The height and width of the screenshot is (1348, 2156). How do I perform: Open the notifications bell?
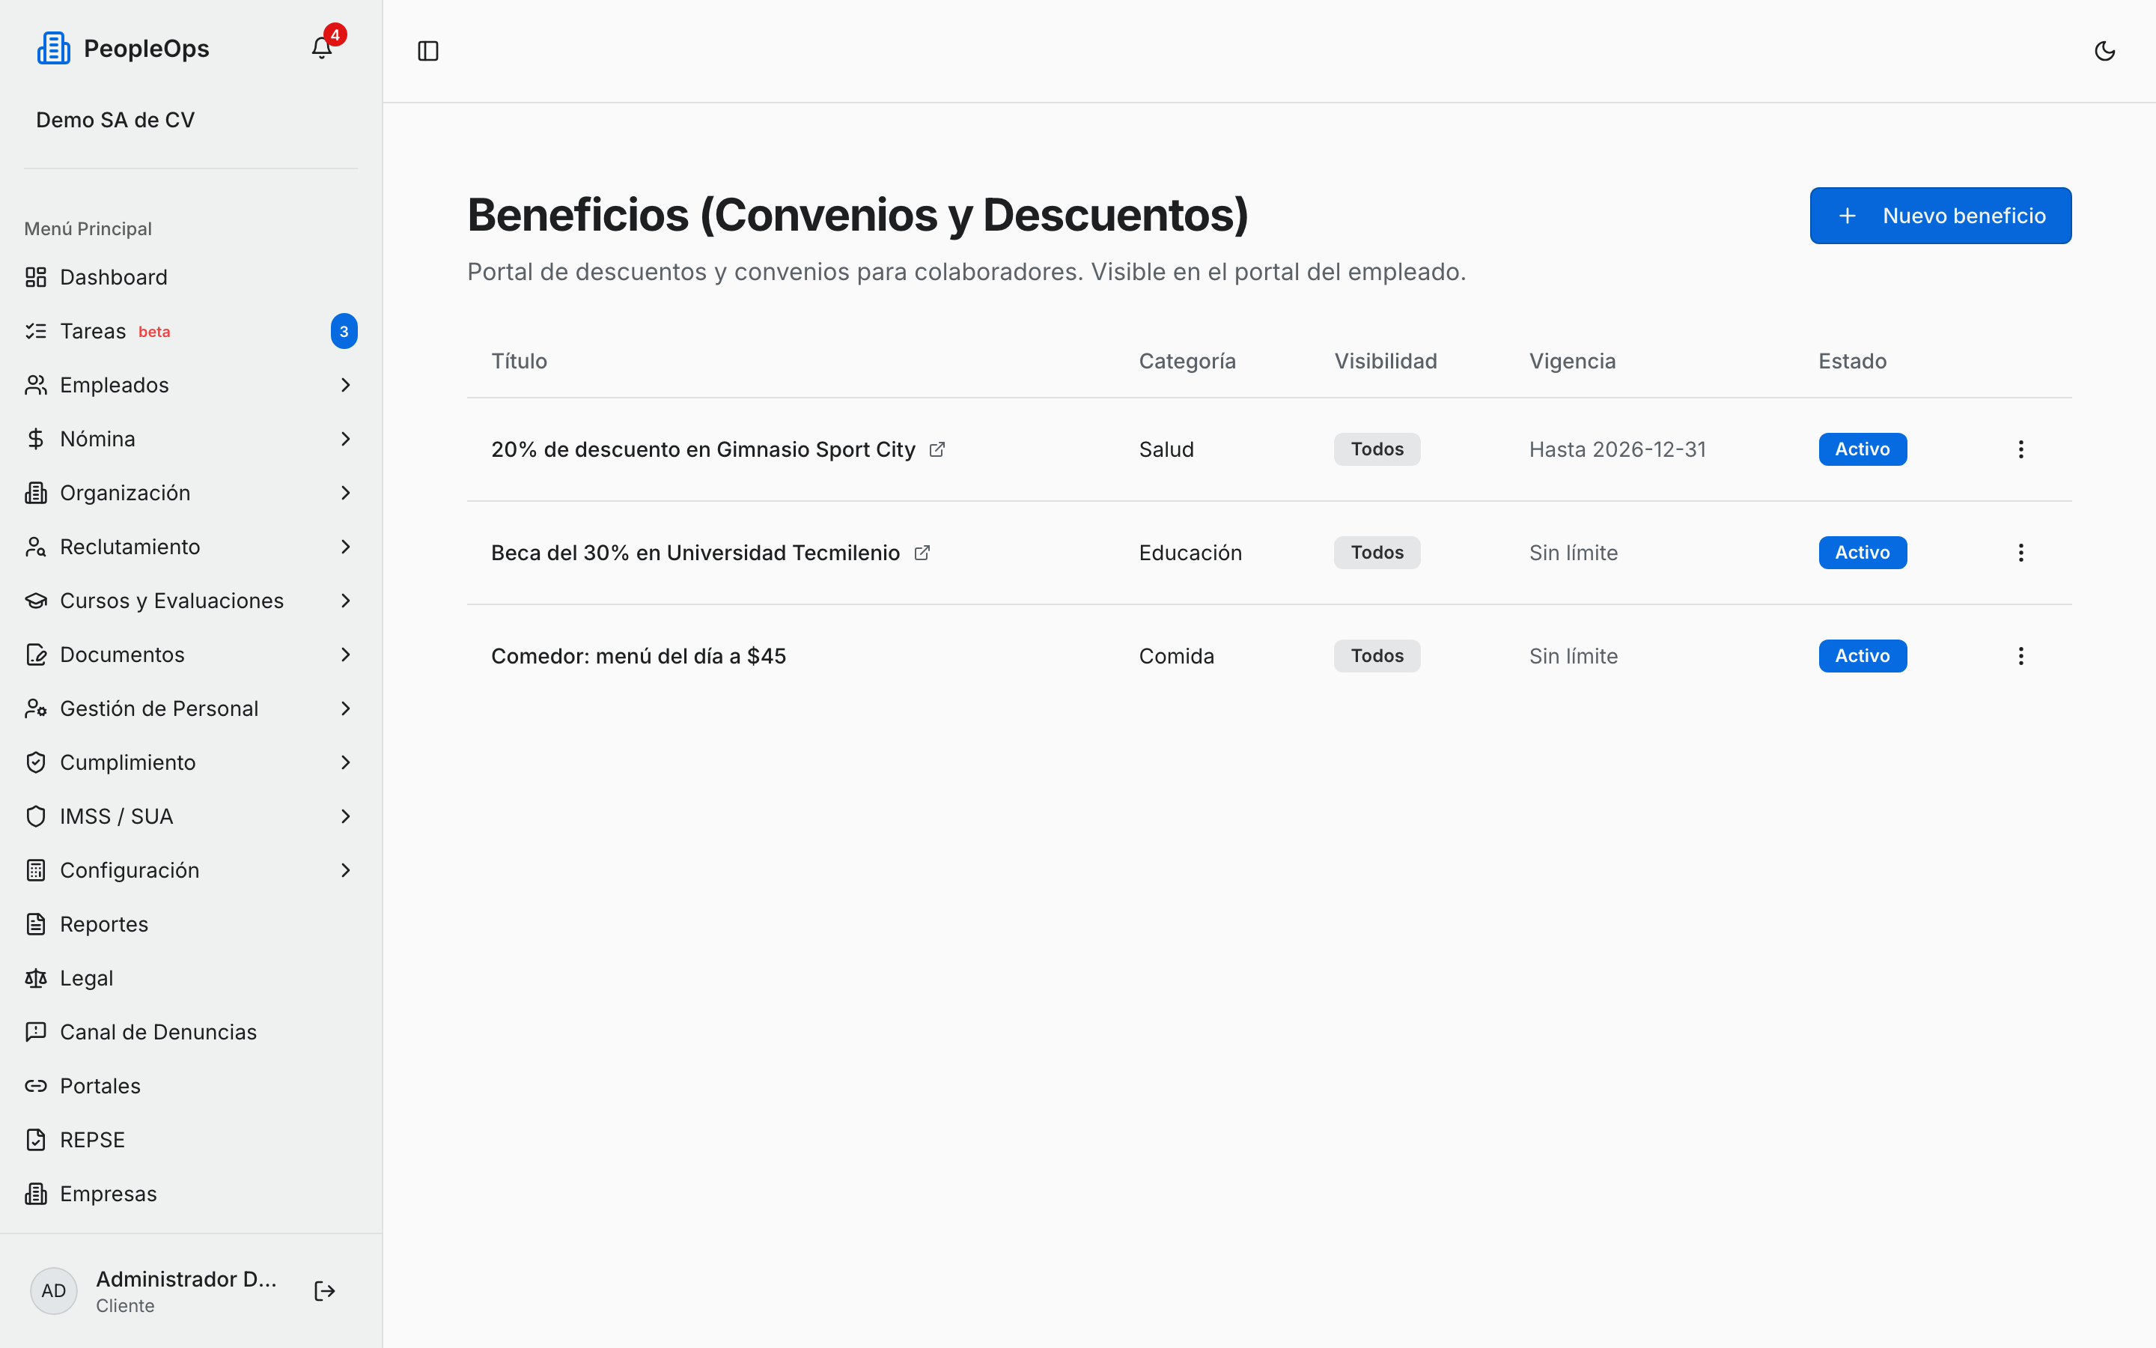pos(322,48)
